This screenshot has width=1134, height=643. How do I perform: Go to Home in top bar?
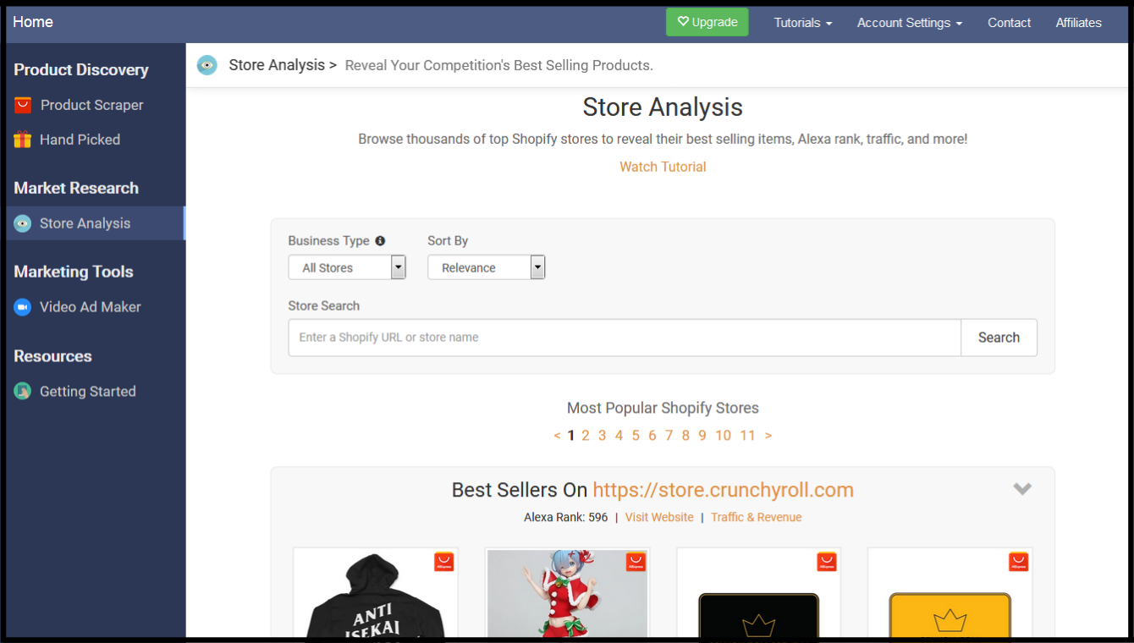[33, 22]
